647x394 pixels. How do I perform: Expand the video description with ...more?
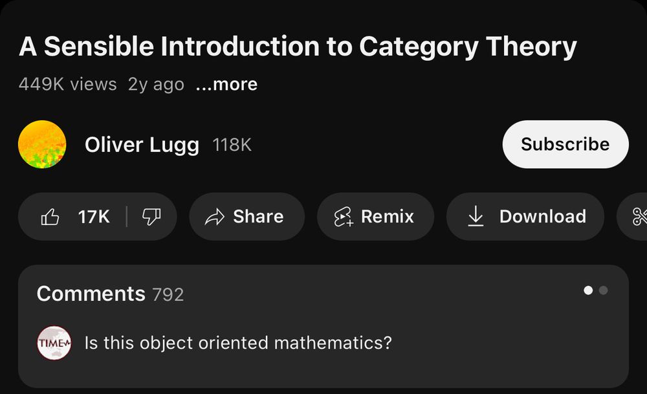point(227,84)
